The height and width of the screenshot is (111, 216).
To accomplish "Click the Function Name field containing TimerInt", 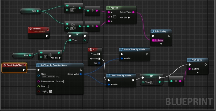I will tap(59, 82).
